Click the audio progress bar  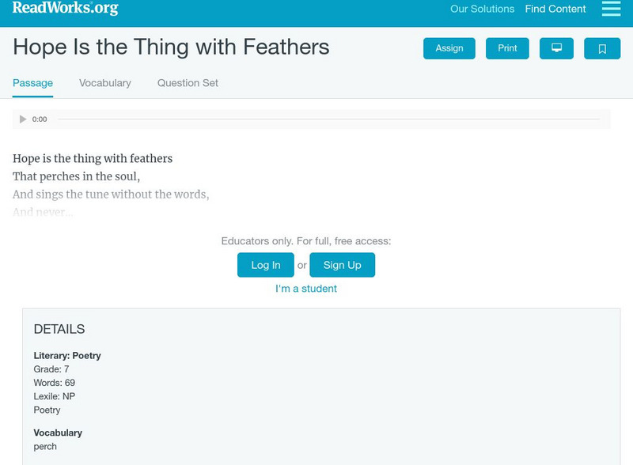point(328,119)
